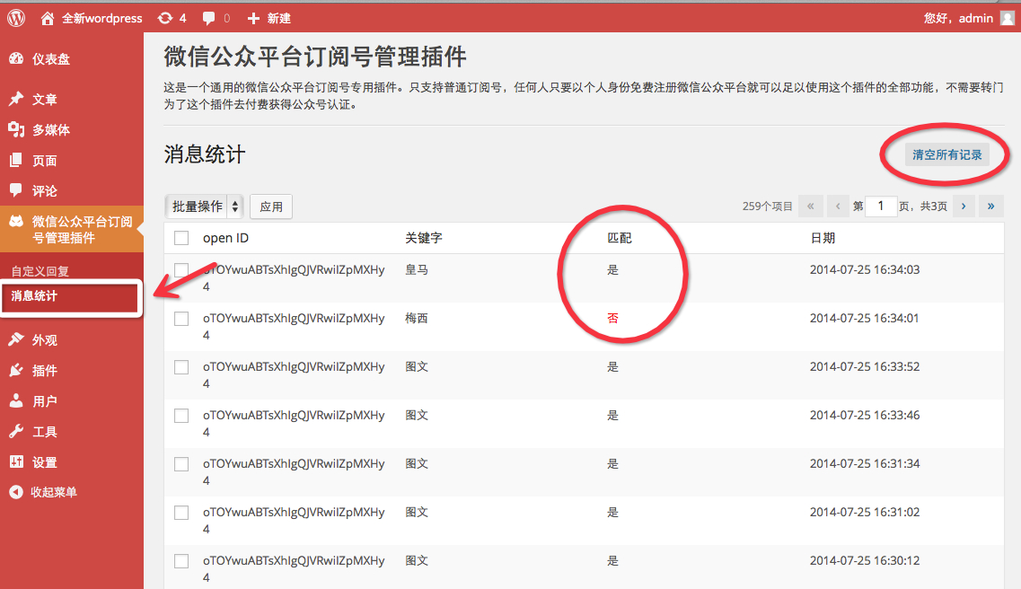Go to first page with « button

(x=811, y=207)
